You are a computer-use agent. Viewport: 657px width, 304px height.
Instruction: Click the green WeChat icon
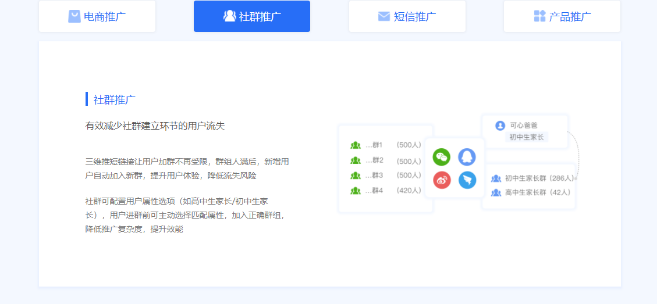(x=442, y=157)
